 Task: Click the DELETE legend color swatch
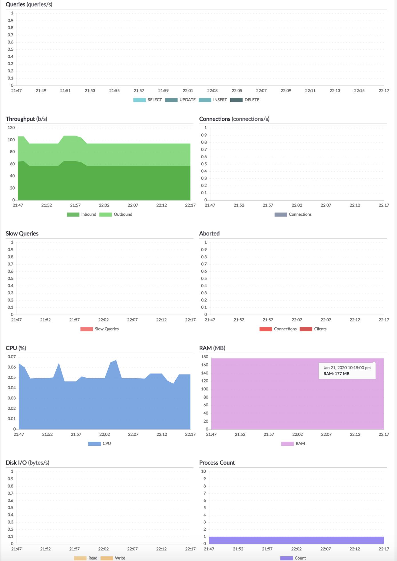(236, 100)
